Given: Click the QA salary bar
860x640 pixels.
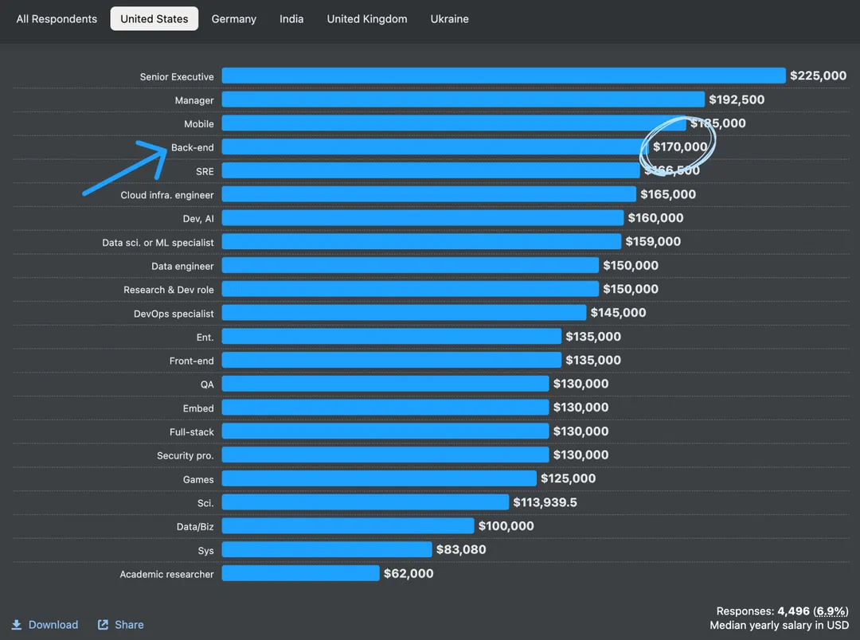Looking at the screenshot, I should (x=385, y=384).
